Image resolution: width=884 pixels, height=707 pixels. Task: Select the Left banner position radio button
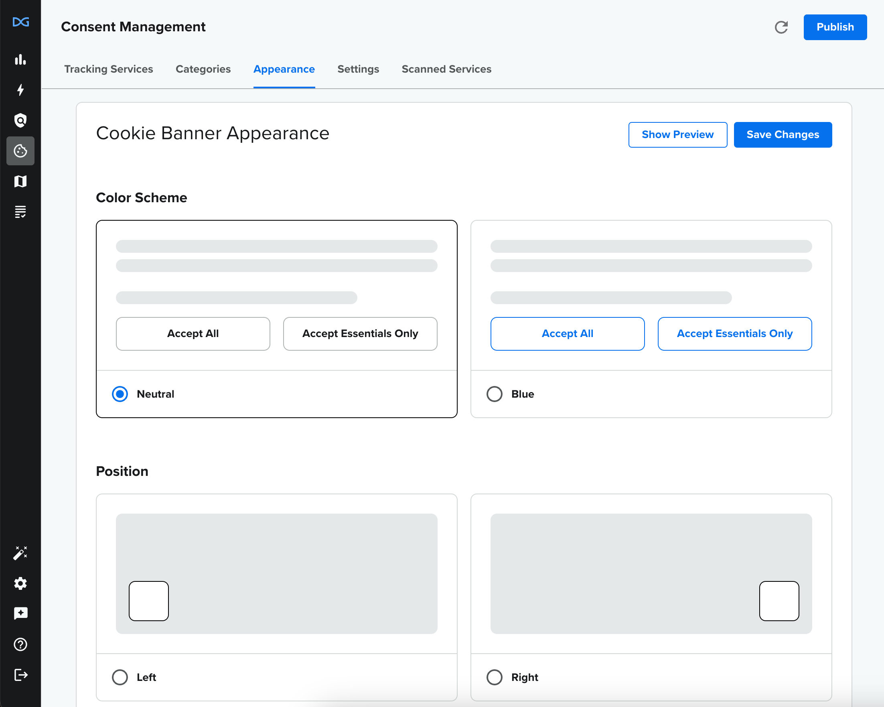120,677
